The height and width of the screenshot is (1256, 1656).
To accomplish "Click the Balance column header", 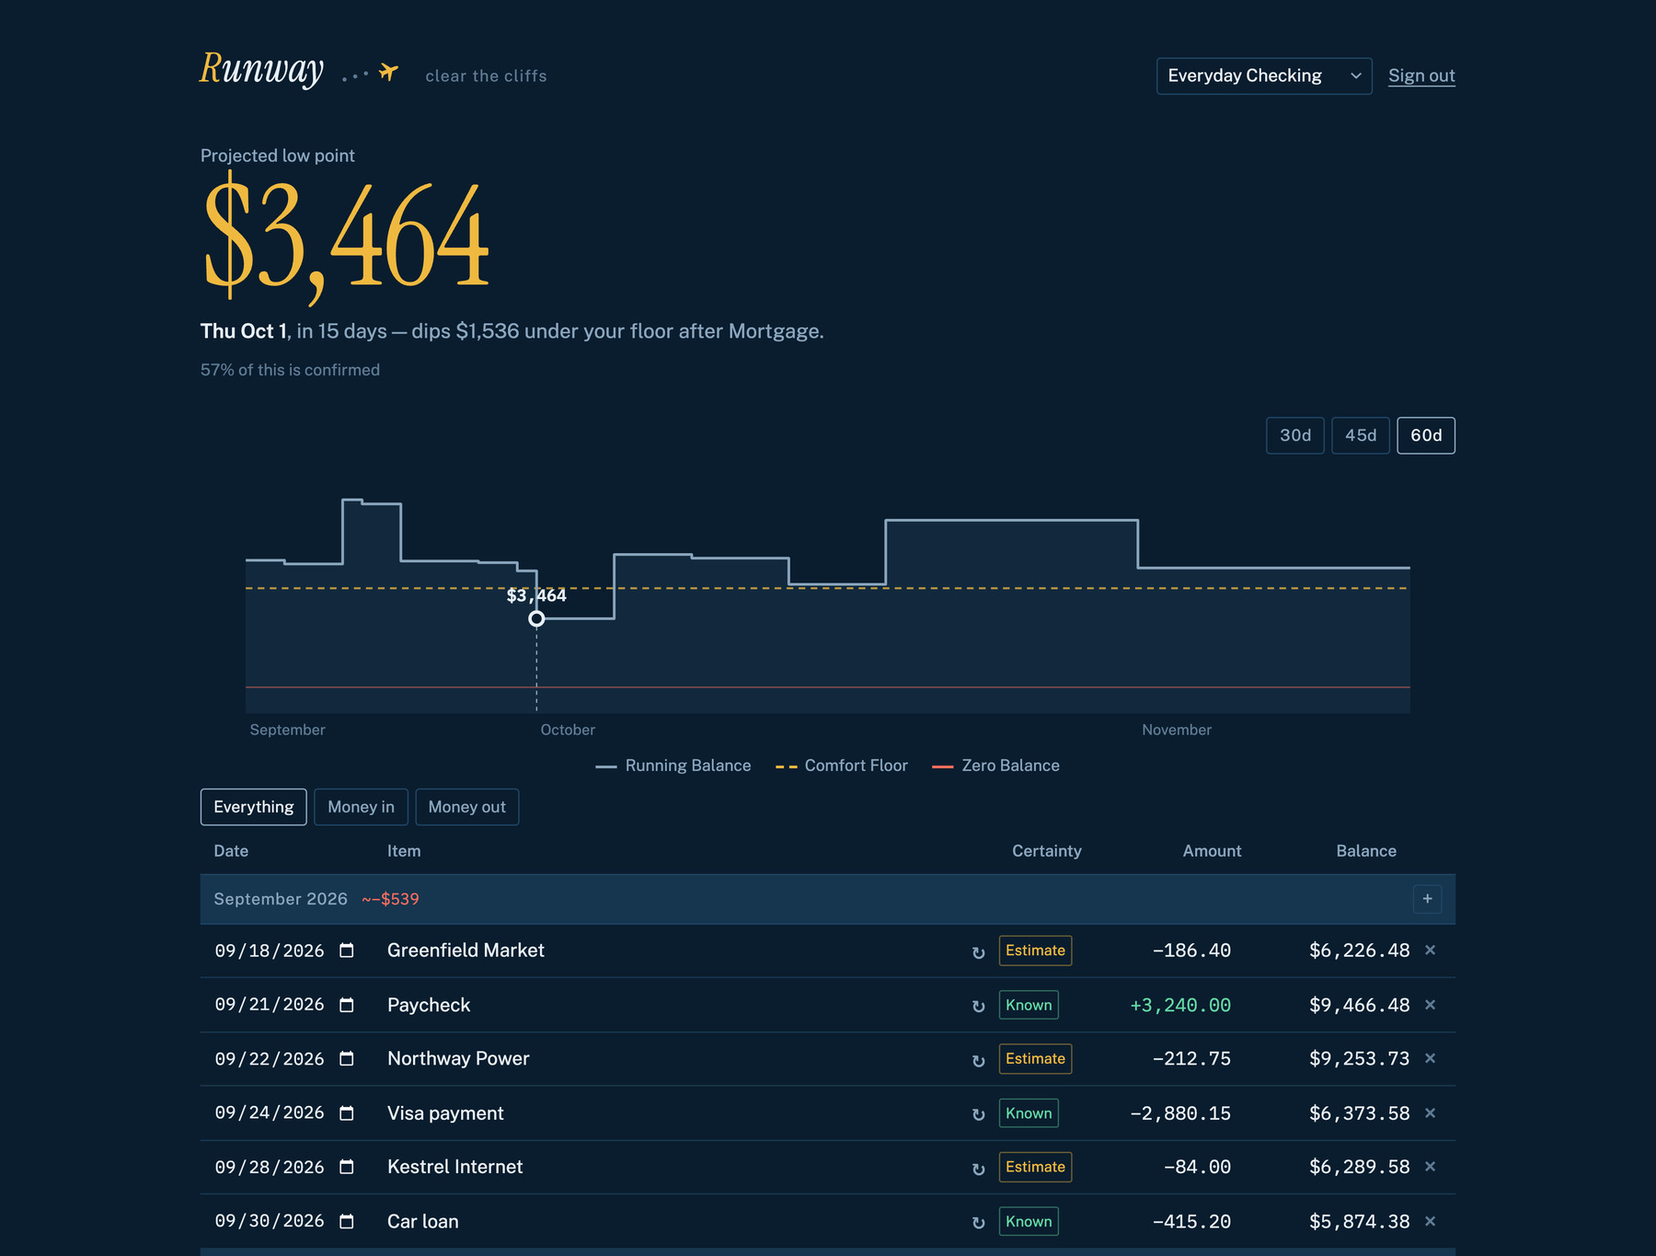I will pos(1366,851).
